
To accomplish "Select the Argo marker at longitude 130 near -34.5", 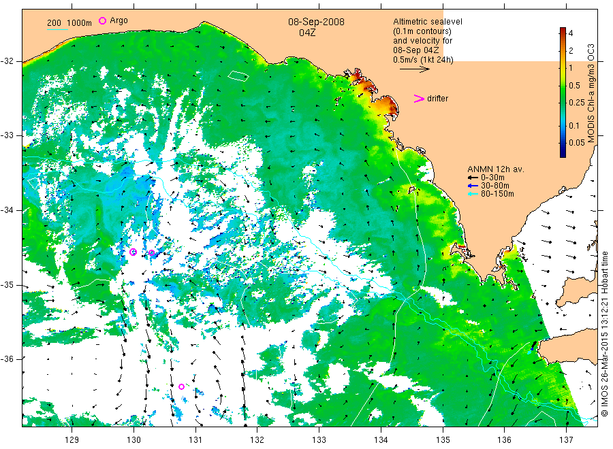I will click(133, 252).
